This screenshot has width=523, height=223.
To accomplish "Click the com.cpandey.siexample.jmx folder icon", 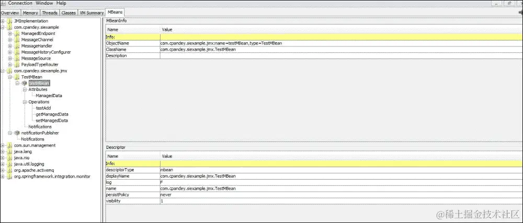I will [9, 71].
